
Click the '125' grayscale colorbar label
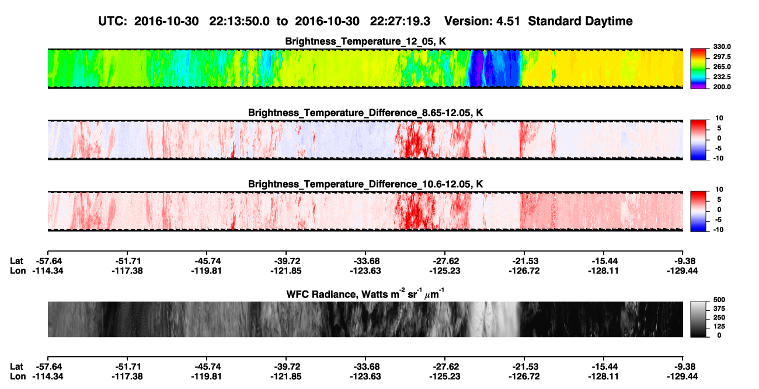pos(719,327)
